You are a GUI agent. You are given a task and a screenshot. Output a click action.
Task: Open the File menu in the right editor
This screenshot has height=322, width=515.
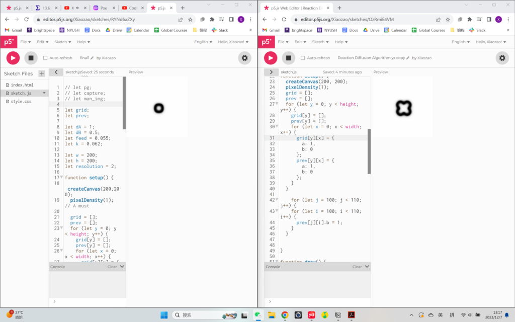pos(283,42)
